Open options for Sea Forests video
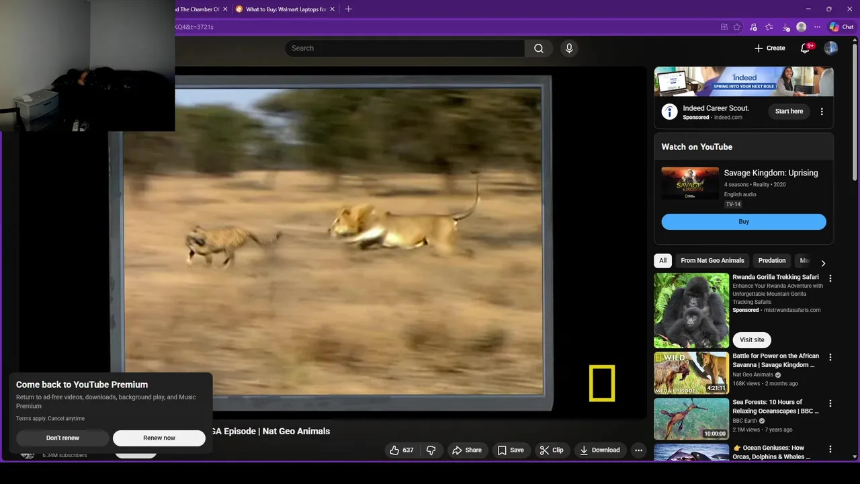 coord(830,403)
